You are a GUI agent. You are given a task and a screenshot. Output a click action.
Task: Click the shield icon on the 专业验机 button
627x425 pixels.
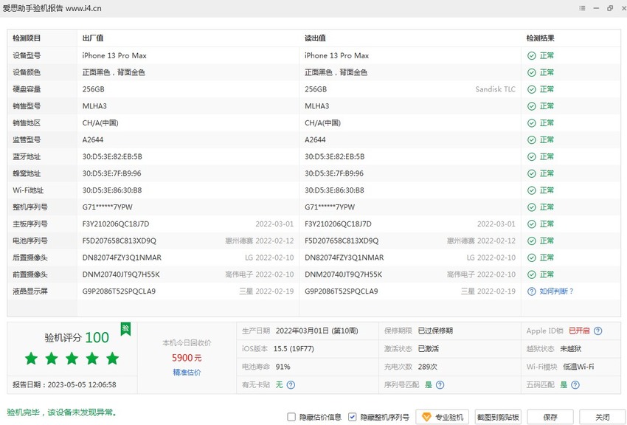coord(426,417)
